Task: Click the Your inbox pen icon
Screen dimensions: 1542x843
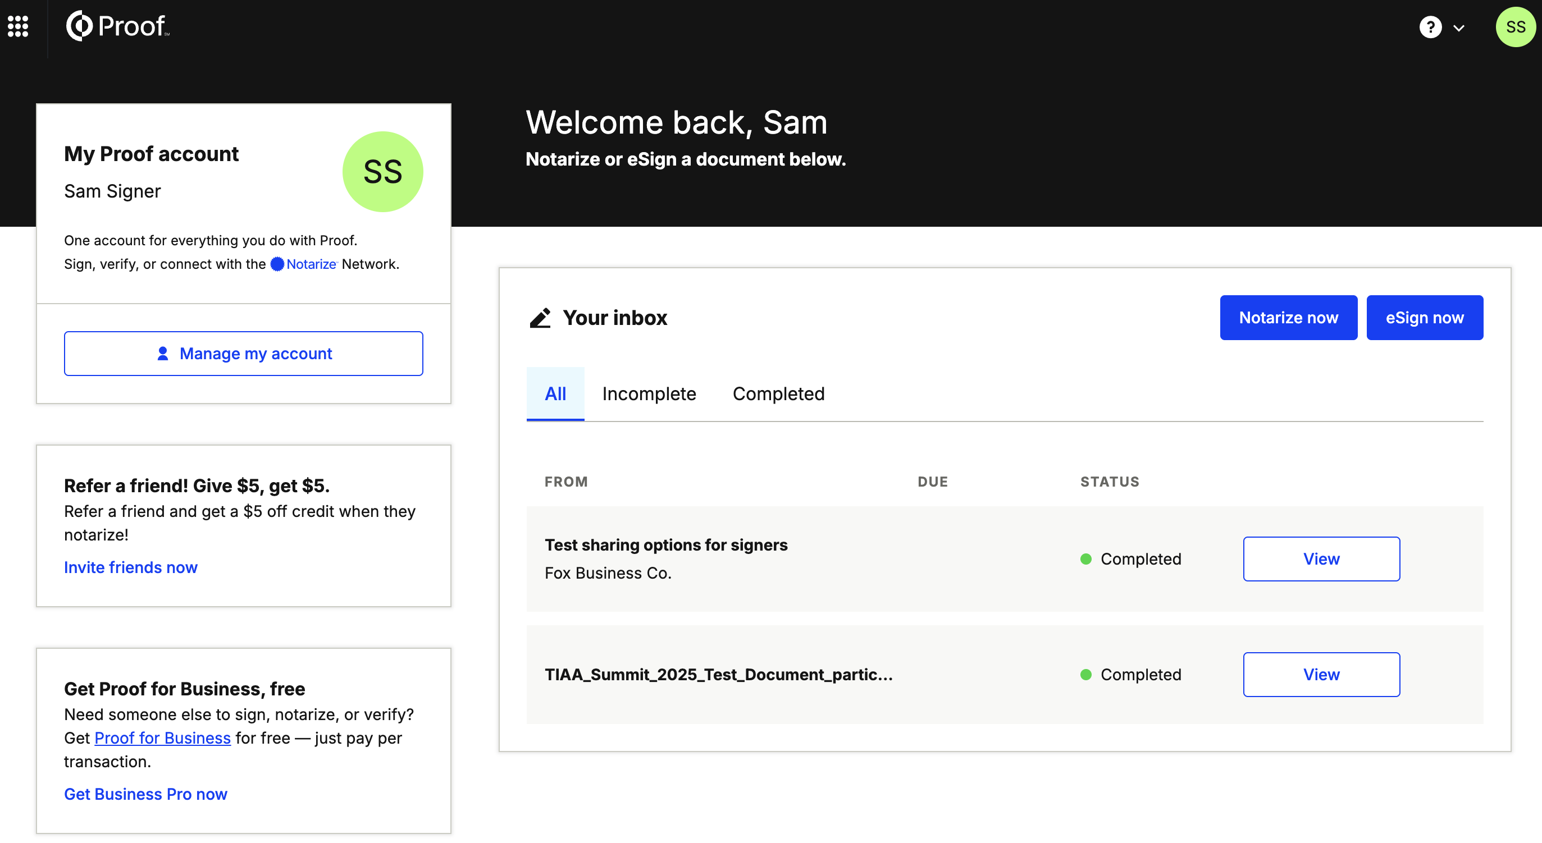Action: (540, 318)
